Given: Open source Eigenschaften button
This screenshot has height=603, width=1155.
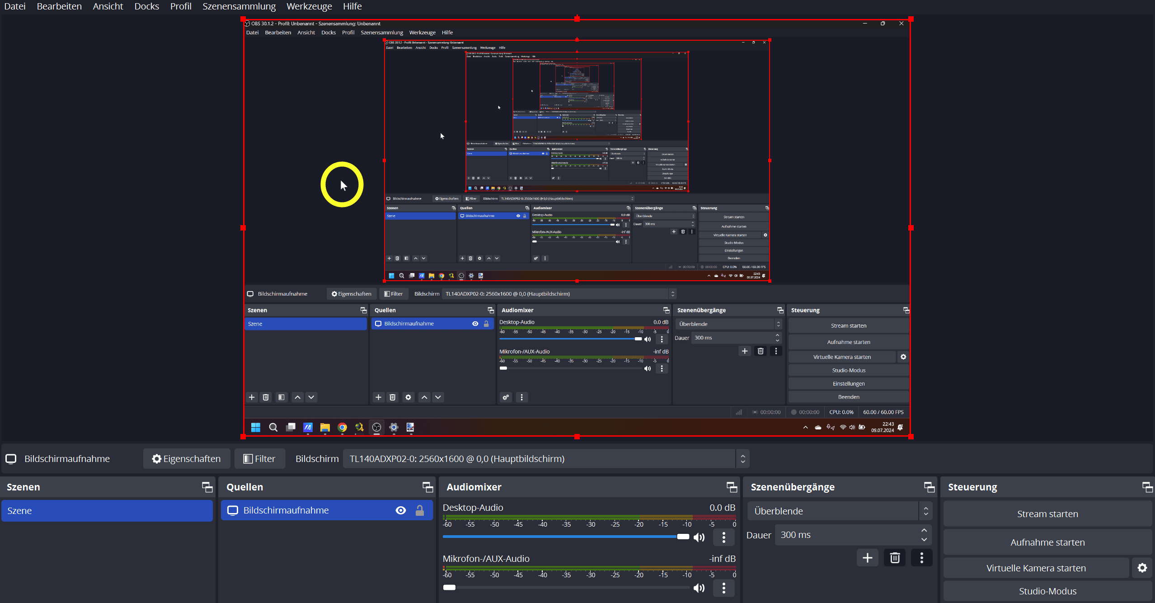Looking at the screenshot, I should tap(187, 459).
